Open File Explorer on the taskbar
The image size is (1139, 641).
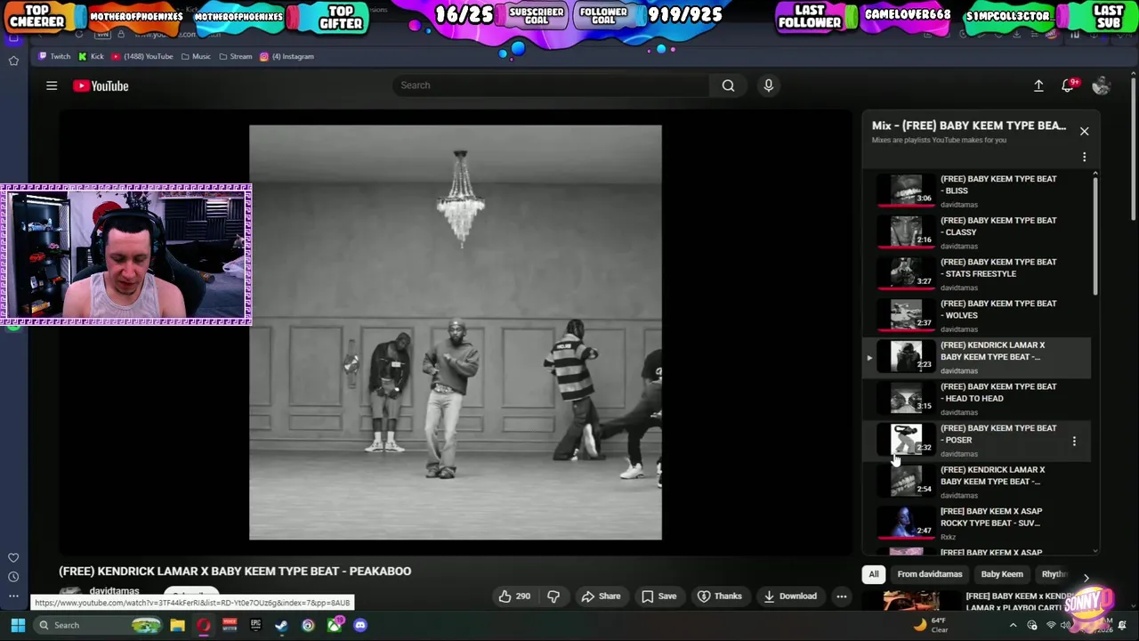[177, 625]
